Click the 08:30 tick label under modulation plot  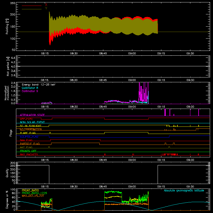pos(74,107)
